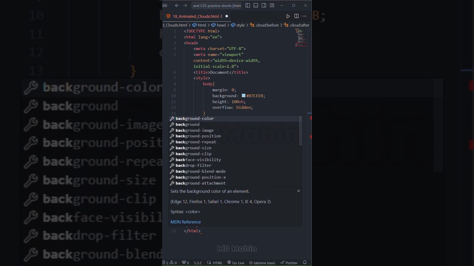Open the editor More Actions ellipsis
The width and height of the screenshot is (474, 266).
click(x=304, y=16)
